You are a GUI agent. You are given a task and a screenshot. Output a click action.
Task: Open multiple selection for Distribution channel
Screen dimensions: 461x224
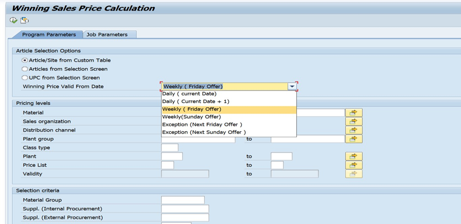coord(354,130)
